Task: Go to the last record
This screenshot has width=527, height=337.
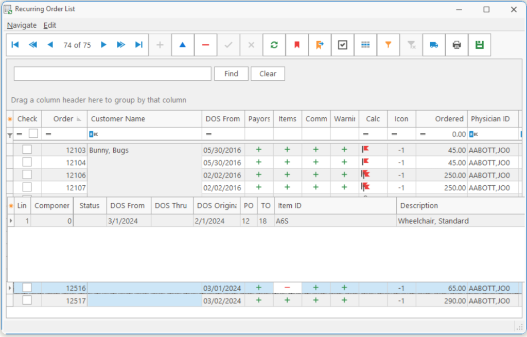Action: pos(139,45)
